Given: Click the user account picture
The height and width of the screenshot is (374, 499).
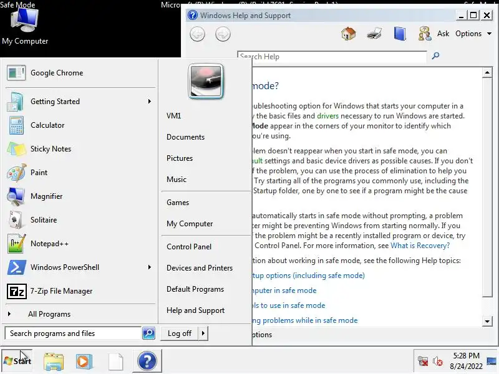Looking at the screenshot, I should click(x=206, y=82).
